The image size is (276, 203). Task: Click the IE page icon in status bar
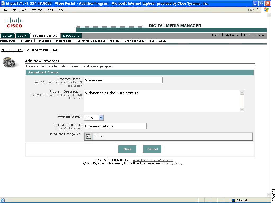2,200
